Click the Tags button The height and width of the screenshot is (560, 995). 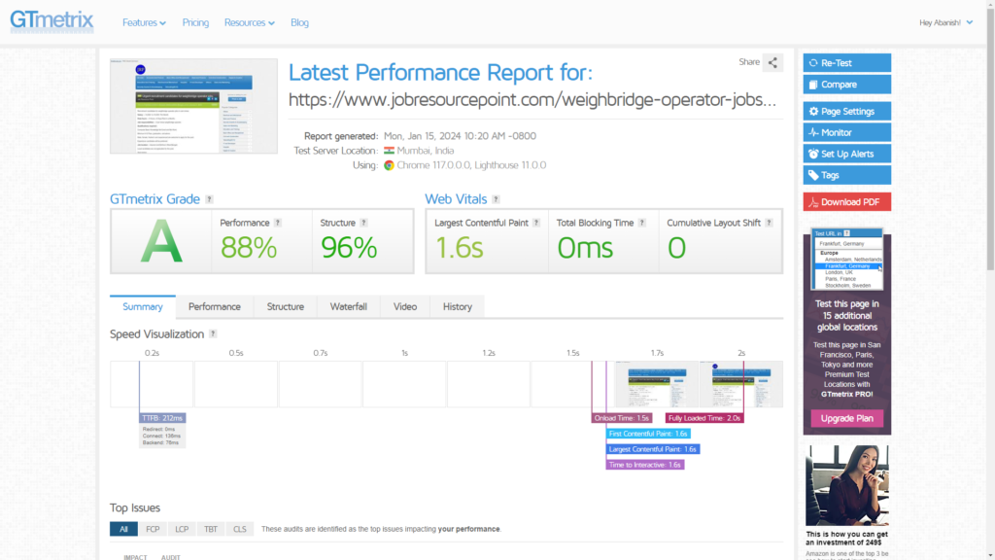tap(846, 175)
